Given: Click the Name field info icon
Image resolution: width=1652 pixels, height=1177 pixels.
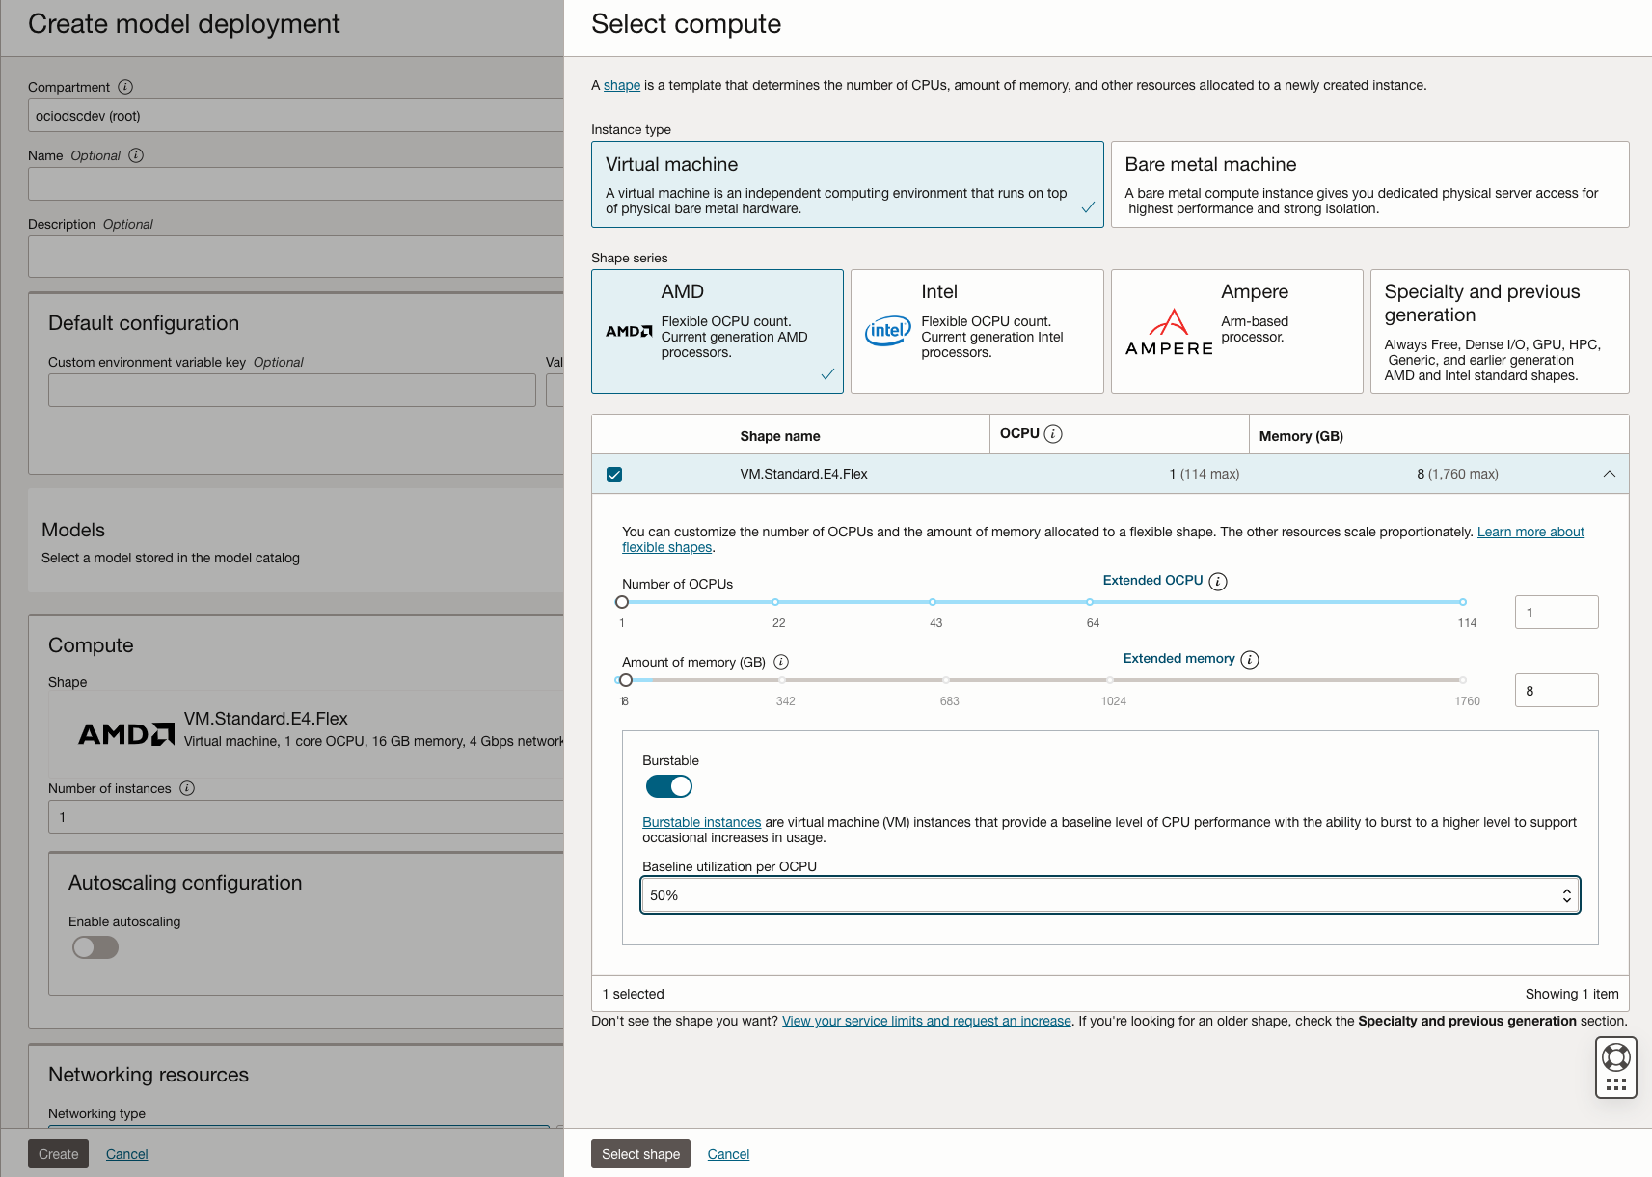Looking at the screenshot, I should (x=136, y=155).
